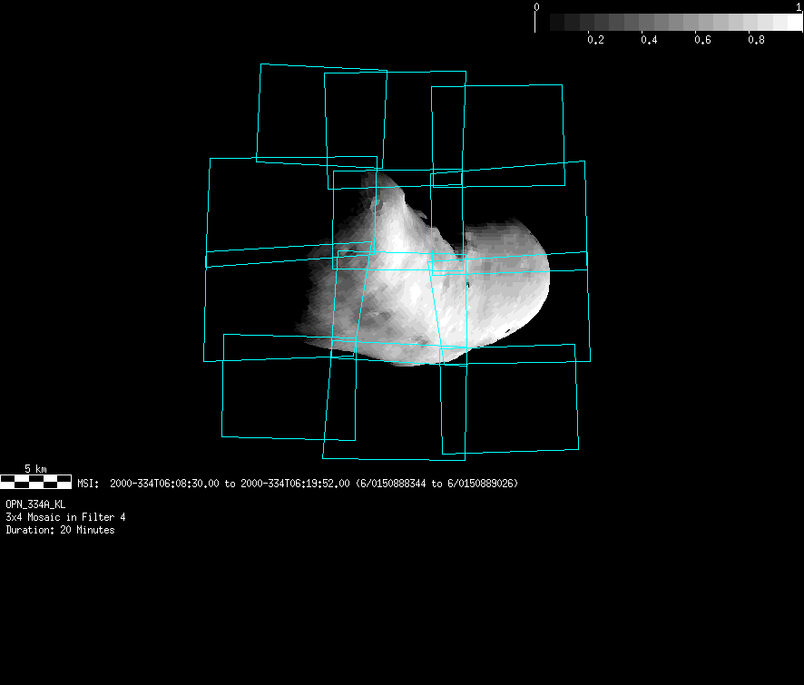Image resolution: width=804 pixels, height=685 pixels.
Task: Select the 0.2 tick label on colorbar
Action: [595, 40]
